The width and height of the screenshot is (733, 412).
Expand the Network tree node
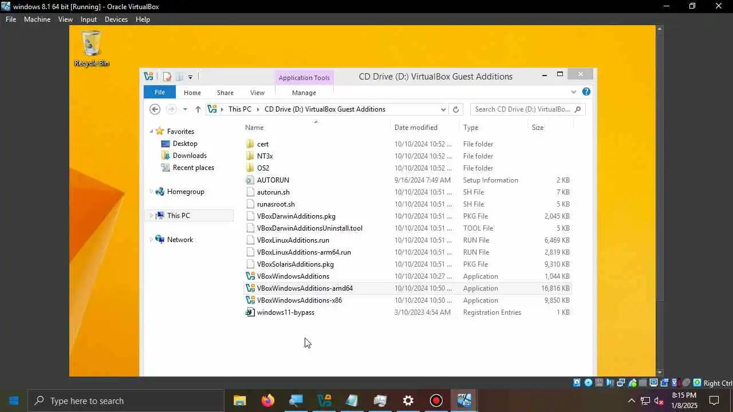click(x=152, y=240)
